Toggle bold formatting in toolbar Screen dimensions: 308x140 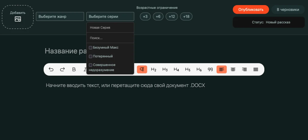[x=74, y=69]
